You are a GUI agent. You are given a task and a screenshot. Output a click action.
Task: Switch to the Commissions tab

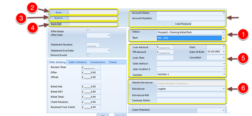click(98, 62)
